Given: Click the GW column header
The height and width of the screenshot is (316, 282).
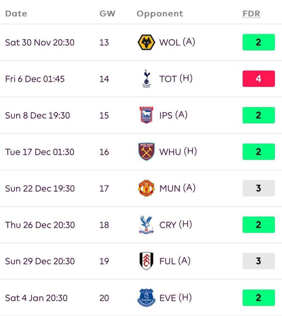Looking at the screenshot, I should (x=107, y=14).
